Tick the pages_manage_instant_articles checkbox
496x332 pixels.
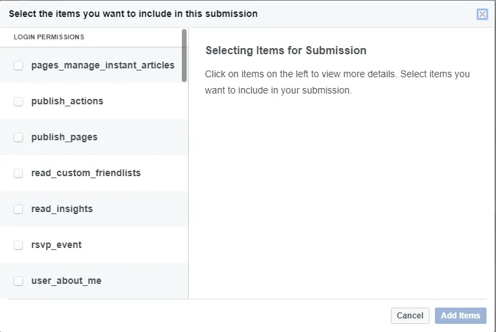(18, 66)
